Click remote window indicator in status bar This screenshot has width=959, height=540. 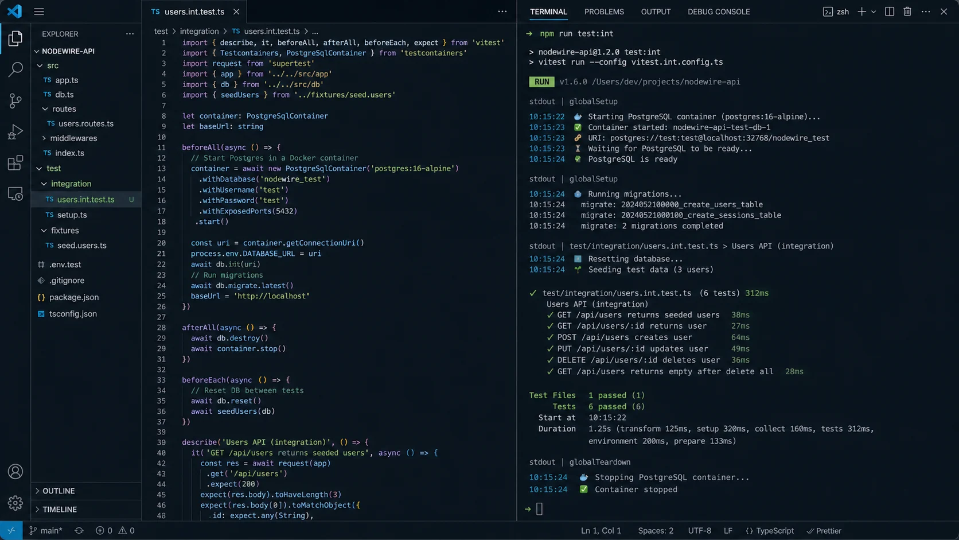click(x=11, y=531)
